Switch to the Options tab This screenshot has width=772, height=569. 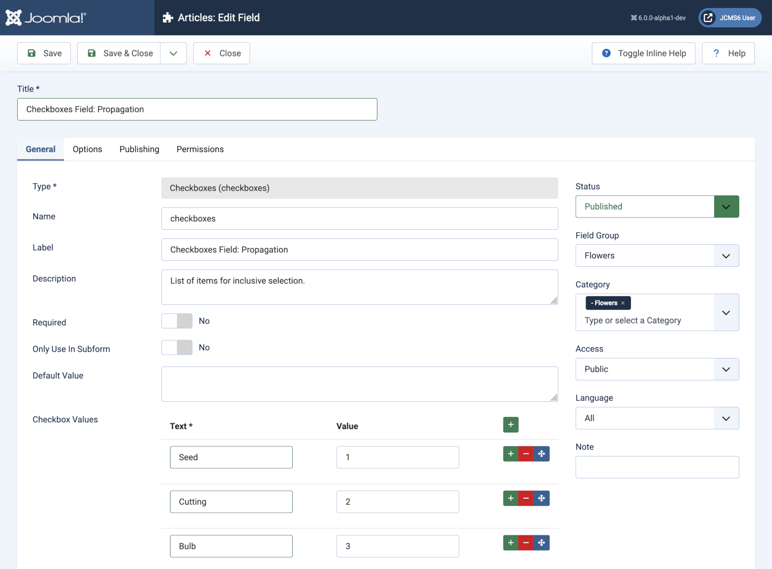pyautogui.click(x=87, y=149)
